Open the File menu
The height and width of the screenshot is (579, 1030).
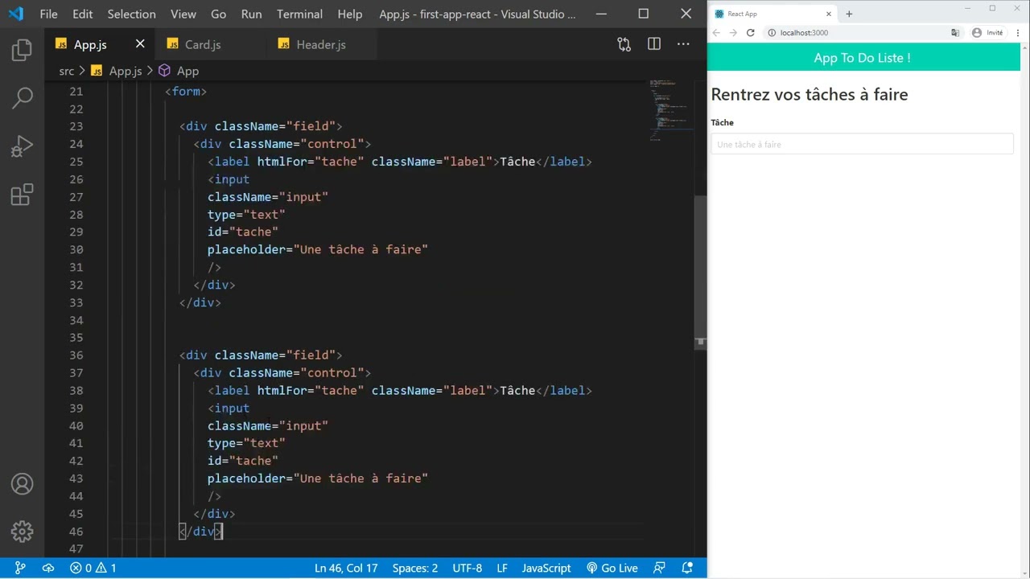pyautogui.click(x=48, y=14)
